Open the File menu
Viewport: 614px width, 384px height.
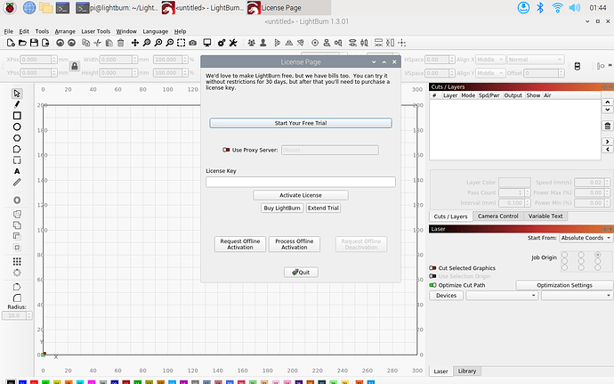(x=9, y=31)
